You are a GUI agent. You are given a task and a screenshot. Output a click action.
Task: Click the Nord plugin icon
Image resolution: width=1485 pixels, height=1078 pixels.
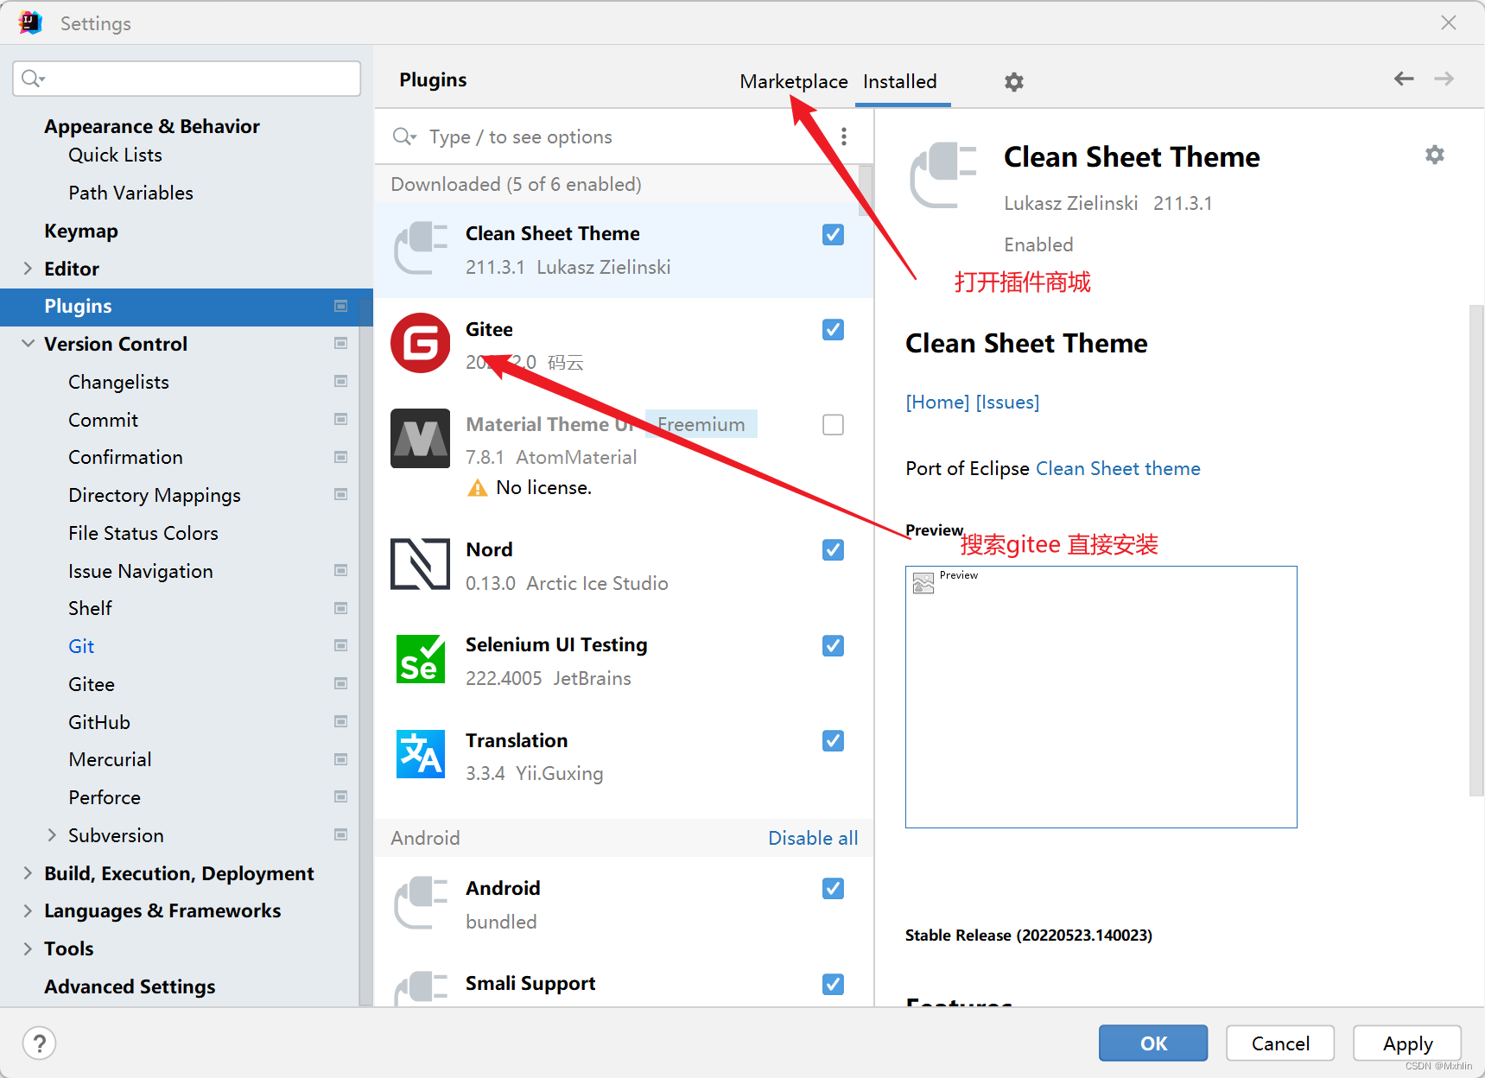420,564
